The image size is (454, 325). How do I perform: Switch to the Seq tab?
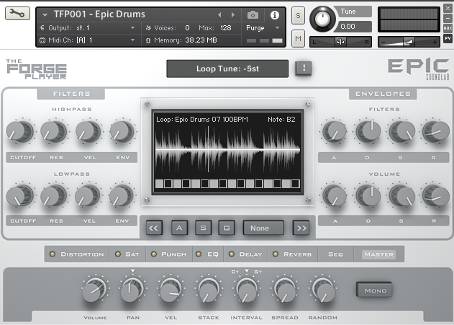tap(335, 254)
